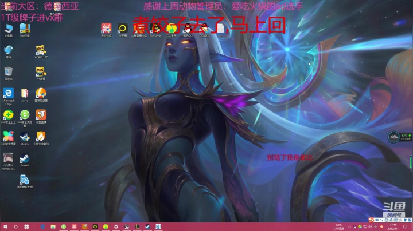Open the Network (网络) desktop icon

[9, 51]
